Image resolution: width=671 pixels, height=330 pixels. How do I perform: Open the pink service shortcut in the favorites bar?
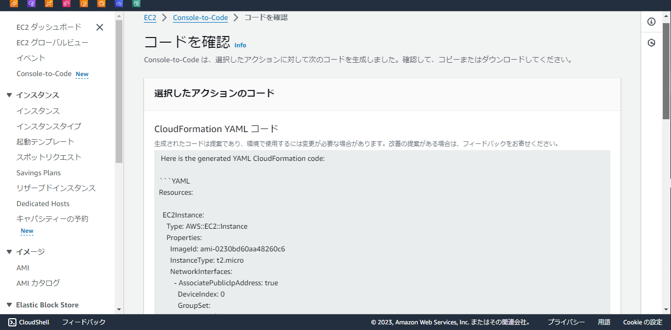click(x=66, y=4)
